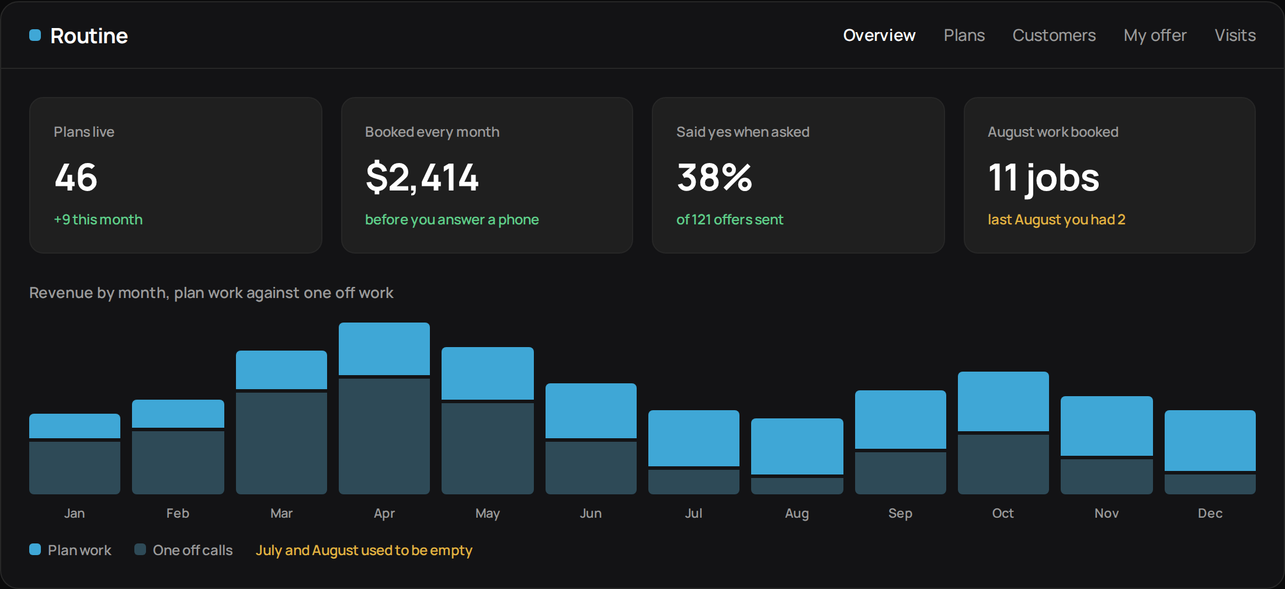Select November's plan work bar segment
The width and height of the screenshot is (1285, 589).
pos(1107,426)
